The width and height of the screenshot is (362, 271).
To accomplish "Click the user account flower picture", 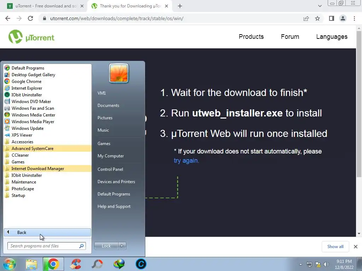I will pos(119,73).
